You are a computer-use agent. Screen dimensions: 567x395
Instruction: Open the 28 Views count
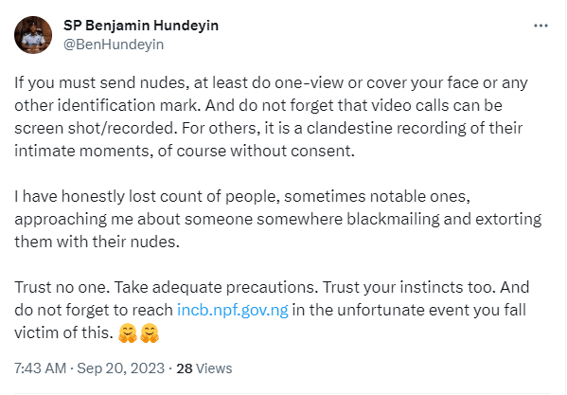click(x=204, y=368)
